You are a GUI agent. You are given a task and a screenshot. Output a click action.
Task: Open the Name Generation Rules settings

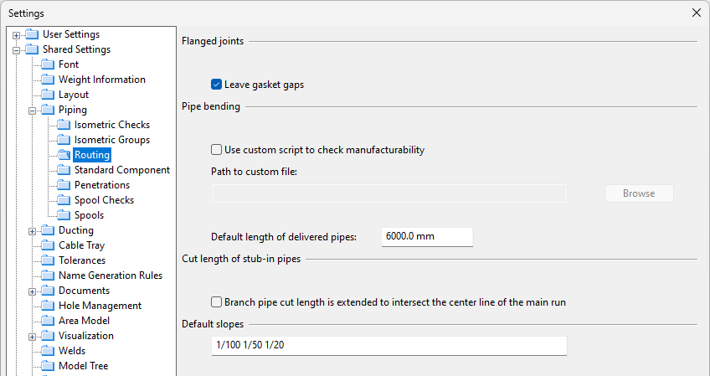[111, 276]
